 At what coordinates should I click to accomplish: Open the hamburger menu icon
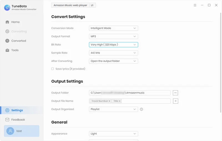tap(195, 5)
